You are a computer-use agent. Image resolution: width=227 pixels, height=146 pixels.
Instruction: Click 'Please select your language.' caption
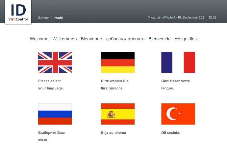(x=51, y=85)
